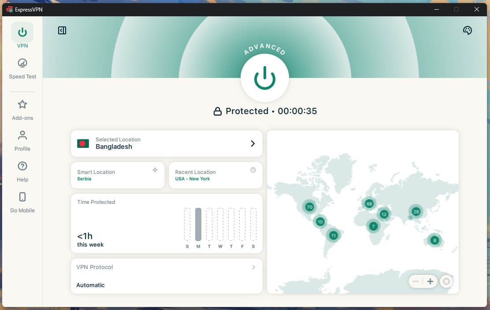Image resolution: width=490 pixels, height=310 pixels.
Task: Select the 68 server cluster on map
Action: click(x=369, y=204)
